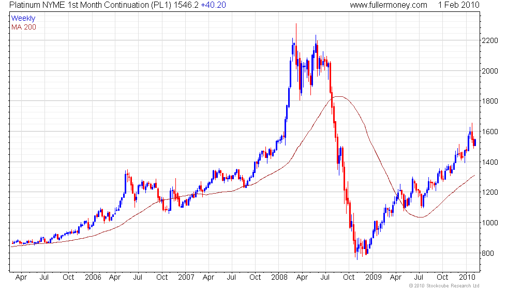This screenshot has width=507, height=290.
Task: Click the last price value 1546.2
Action: coord(186,5)
